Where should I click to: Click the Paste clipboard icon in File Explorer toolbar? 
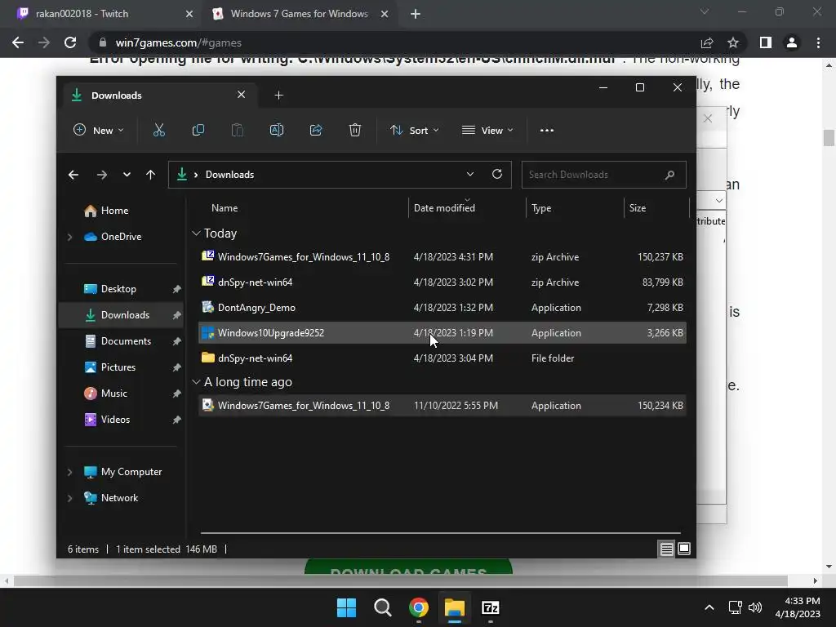(x=238, y=130)
